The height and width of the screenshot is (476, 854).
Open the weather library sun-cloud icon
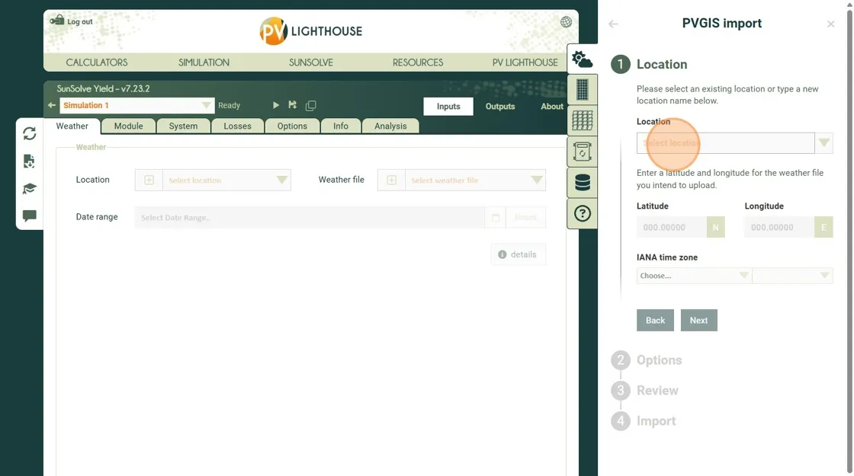tap(582, 59)
